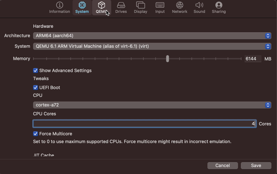The width and height of the screenshot is (277, 174).
Task: Open the Display settings tab
Action: (x=141, y=8)
